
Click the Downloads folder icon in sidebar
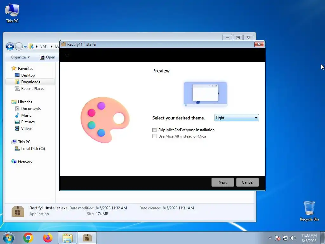coord(17,82)
